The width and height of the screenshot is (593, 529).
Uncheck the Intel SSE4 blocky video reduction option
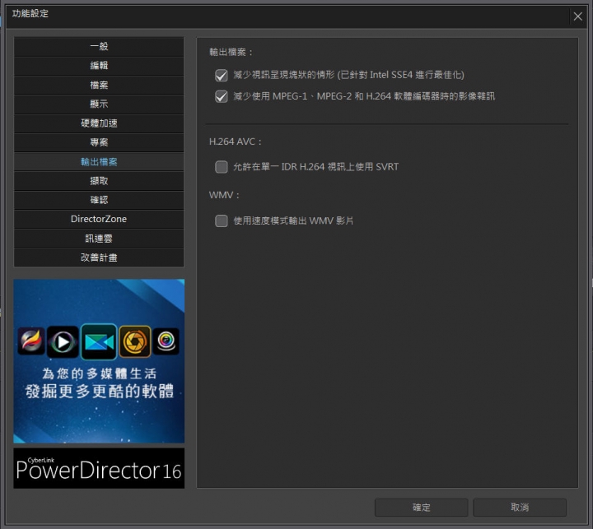[x=222, y=75]
